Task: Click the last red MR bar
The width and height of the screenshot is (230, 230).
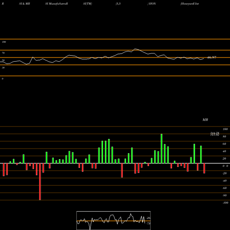Action: tap(204, 168)
